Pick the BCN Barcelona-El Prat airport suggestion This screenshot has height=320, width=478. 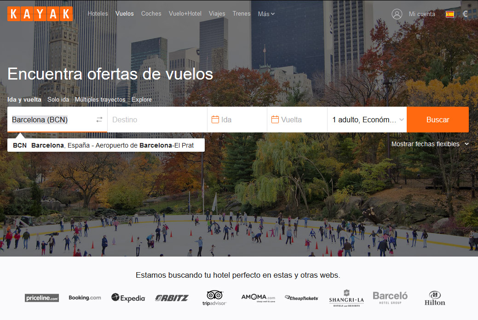pos(106,145)
